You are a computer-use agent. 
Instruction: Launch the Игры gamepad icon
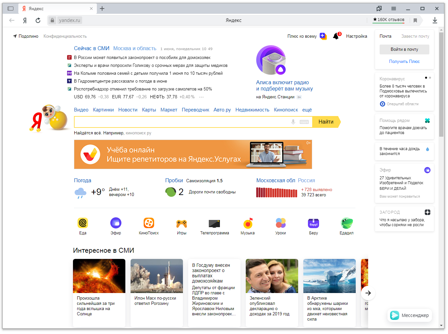[x=182, y=224]
